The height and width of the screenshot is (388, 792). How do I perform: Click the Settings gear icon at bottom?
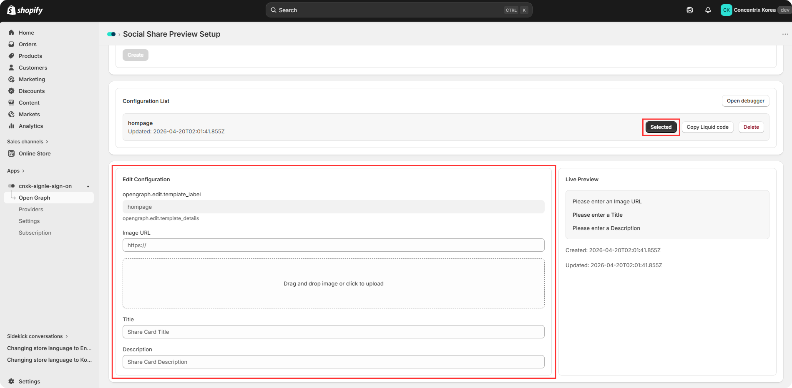coord(11,381)
